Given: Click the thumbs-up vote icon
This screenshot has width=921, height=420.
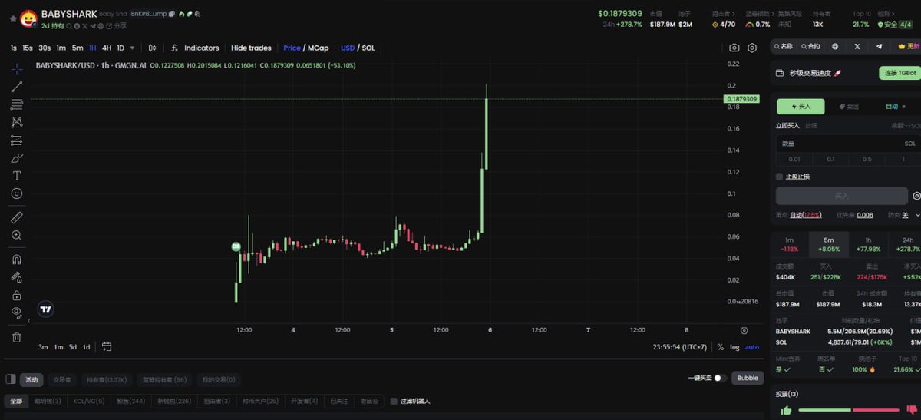Looking at the screenshot, I should 786,411.
